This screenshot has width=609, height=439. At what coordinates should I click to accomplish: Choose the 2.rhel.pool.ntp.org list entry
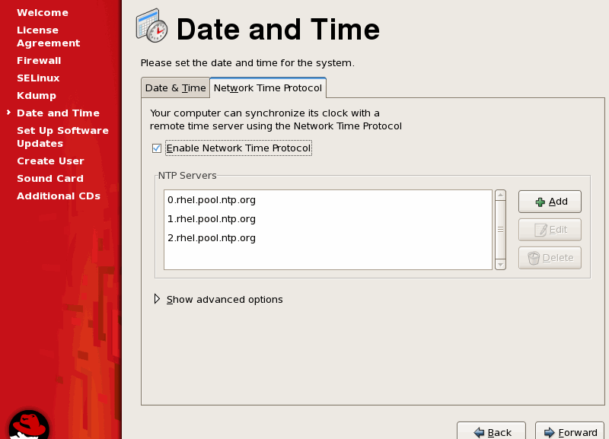click(212, 238)
